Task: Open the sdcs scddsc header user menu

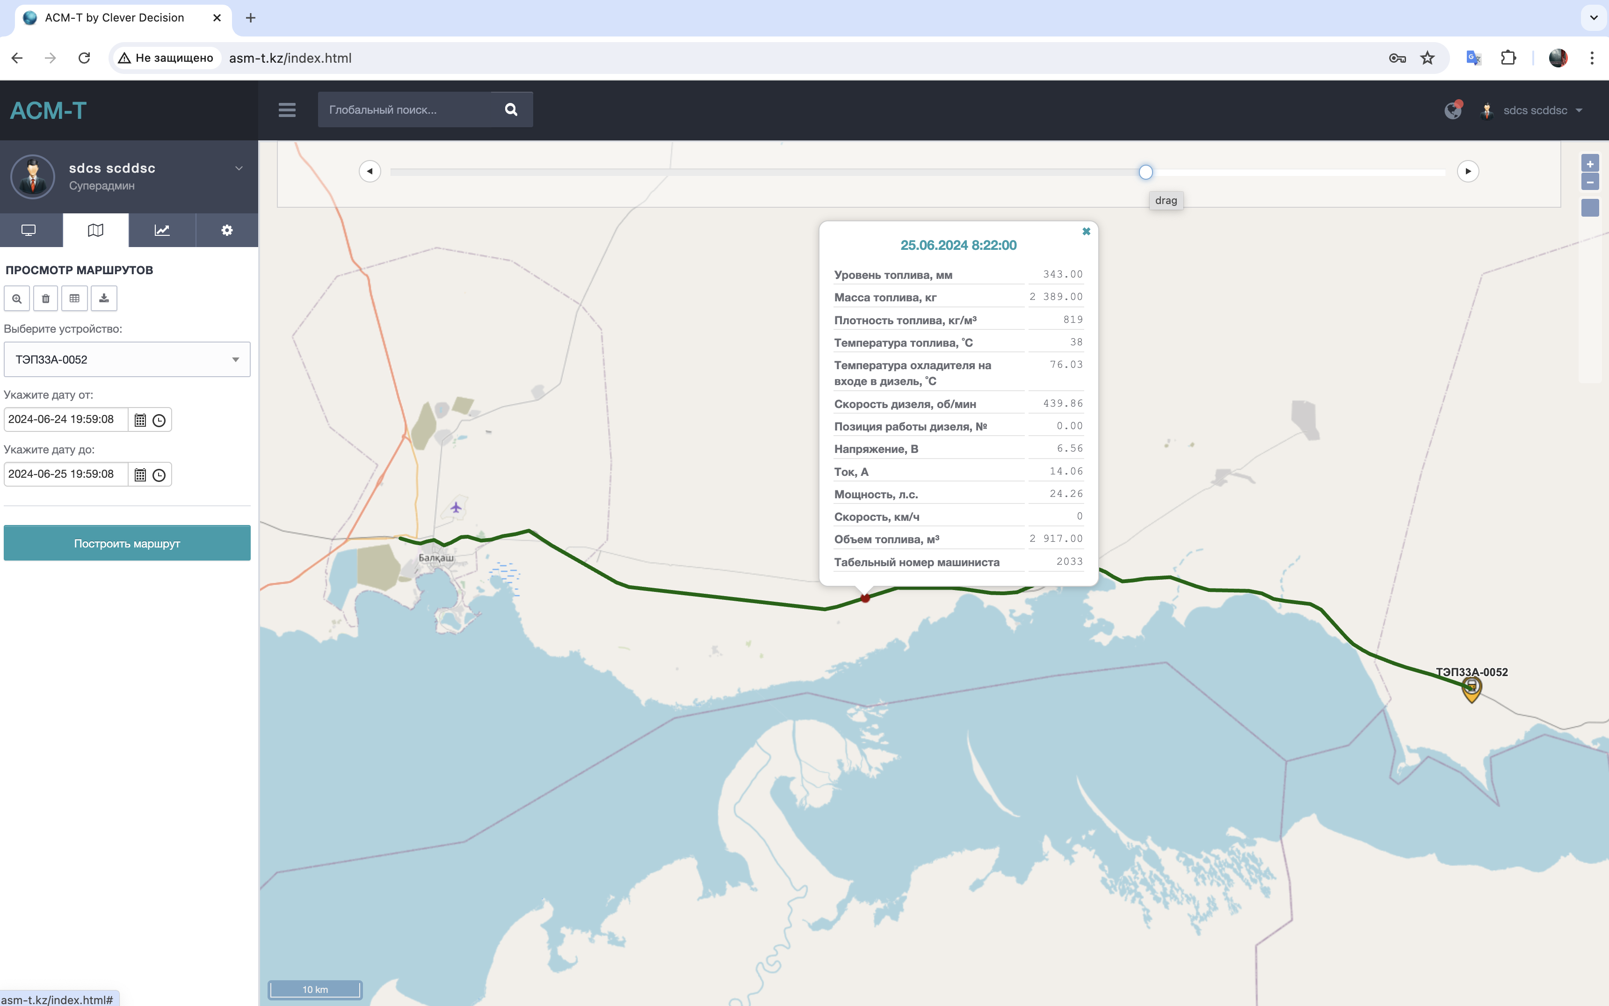Action: pyautogui.click(x=1535, y=110)
